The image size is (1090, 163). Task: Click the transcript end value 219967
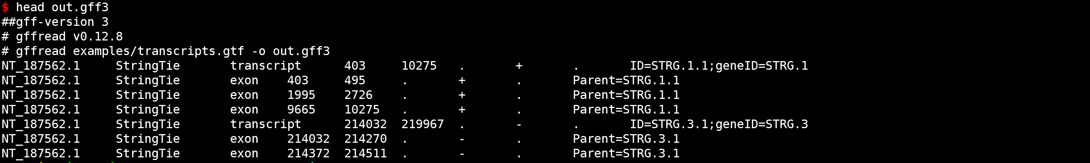click(422, 124)
